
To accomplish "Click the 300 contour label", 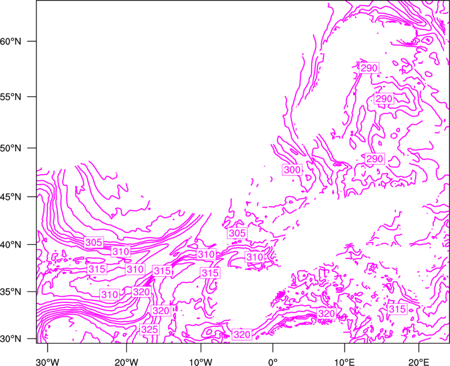I will coord(292,170).
